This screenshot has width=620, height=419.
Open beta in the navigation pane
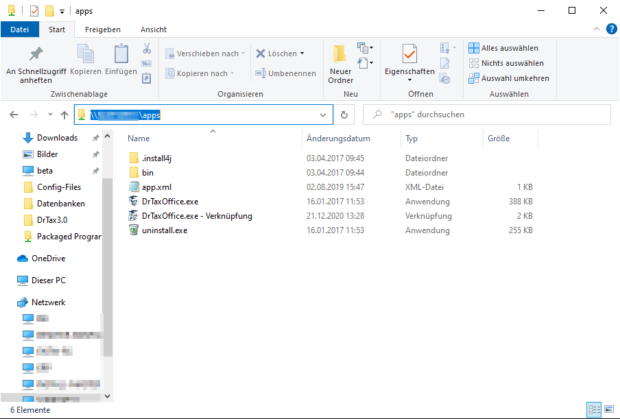pyautogui.click(x=45, y=171)
